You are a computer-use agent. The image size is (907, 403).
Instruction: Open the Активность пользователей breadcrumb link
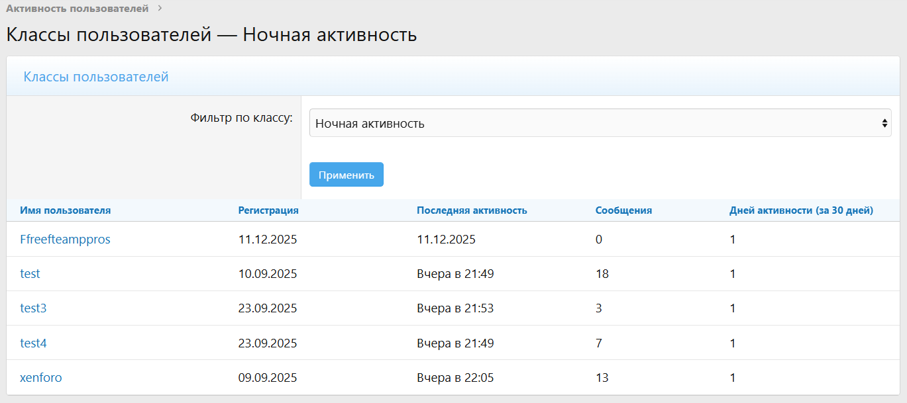(x=77, y=9)
